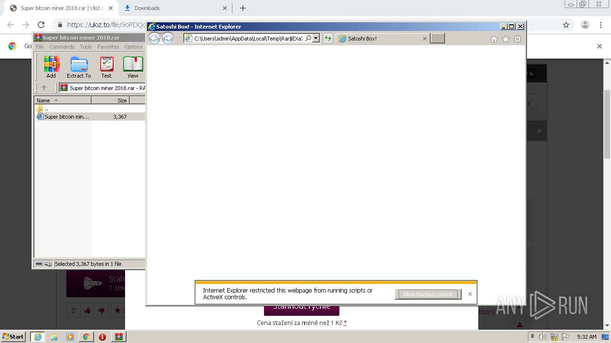Click Chrome's reload page button

coord(41,25)
